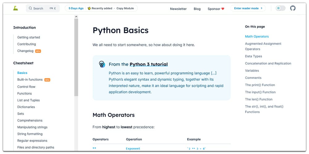Click the NEW badge beside Built-in functions
Viewport: 309px width, 154px height.
[x=47, y=80]
